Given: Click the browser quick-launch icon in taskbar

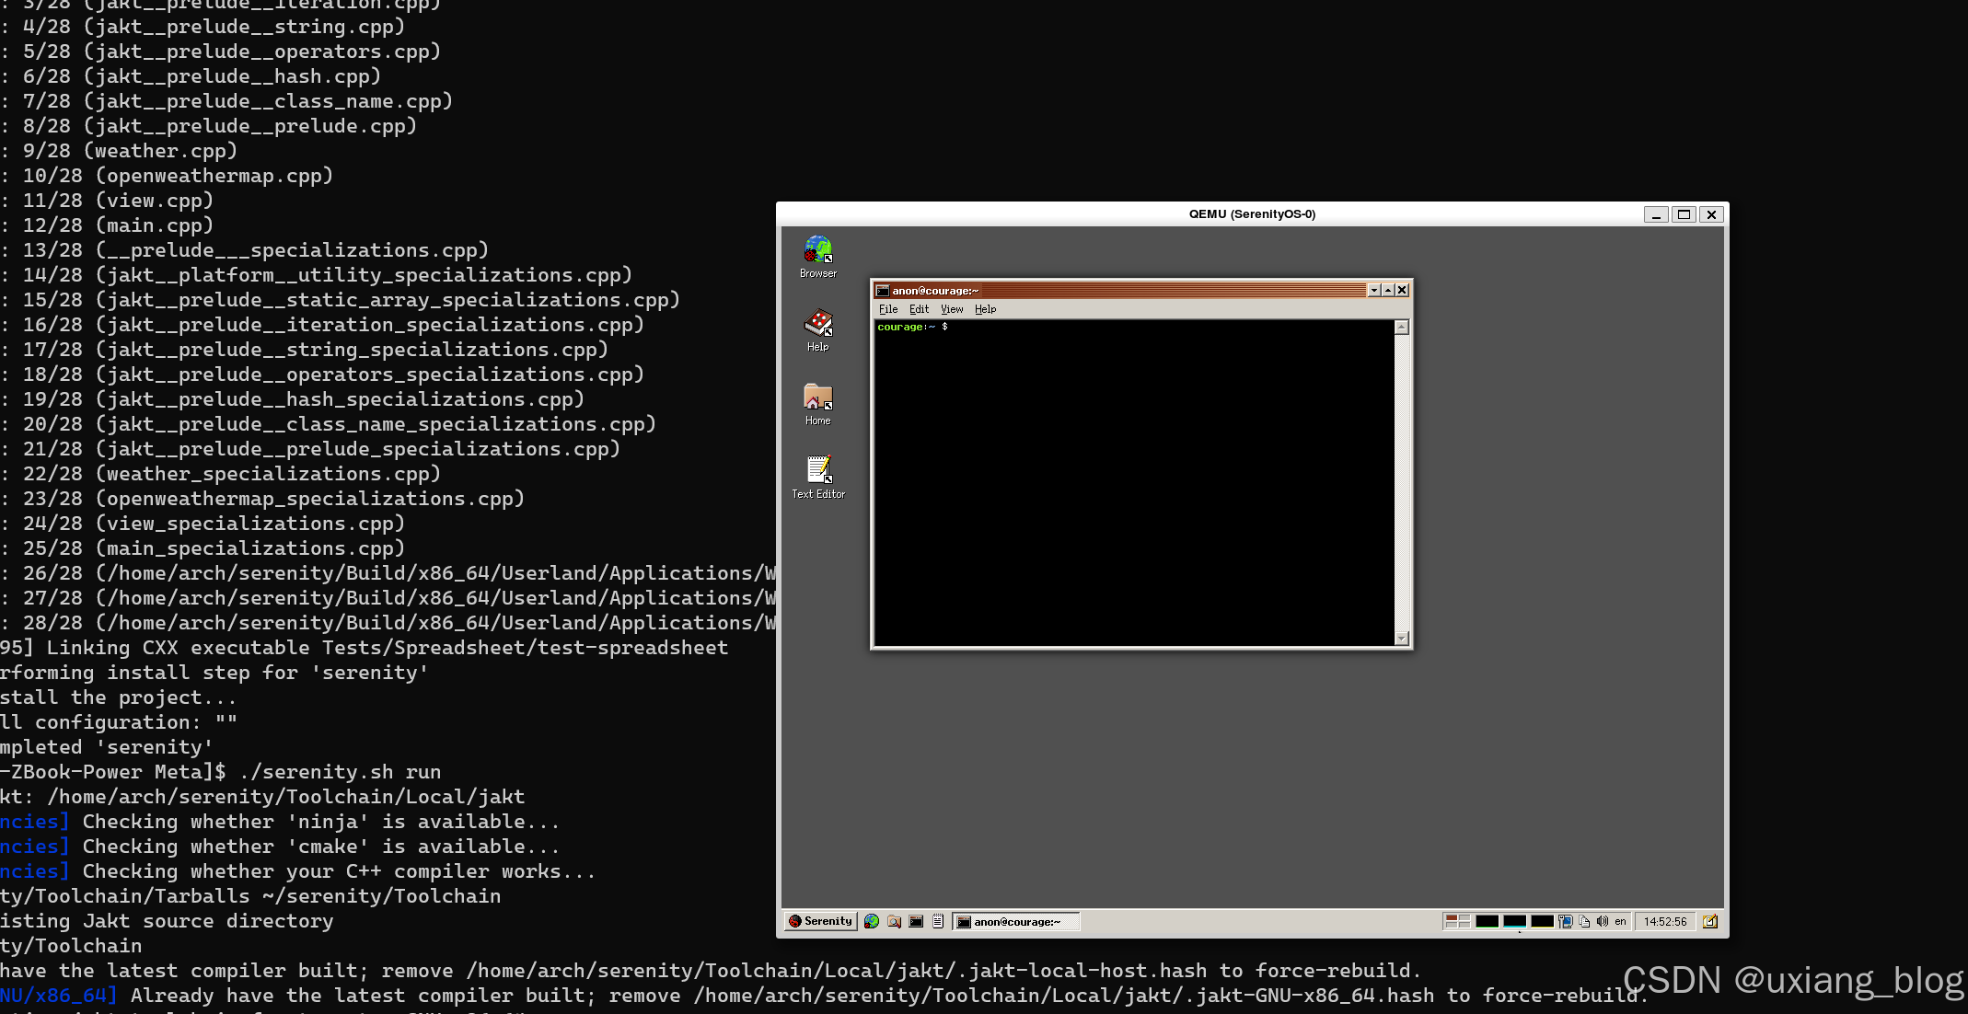Looking at the screenshot, I should (x=871, y=921).
